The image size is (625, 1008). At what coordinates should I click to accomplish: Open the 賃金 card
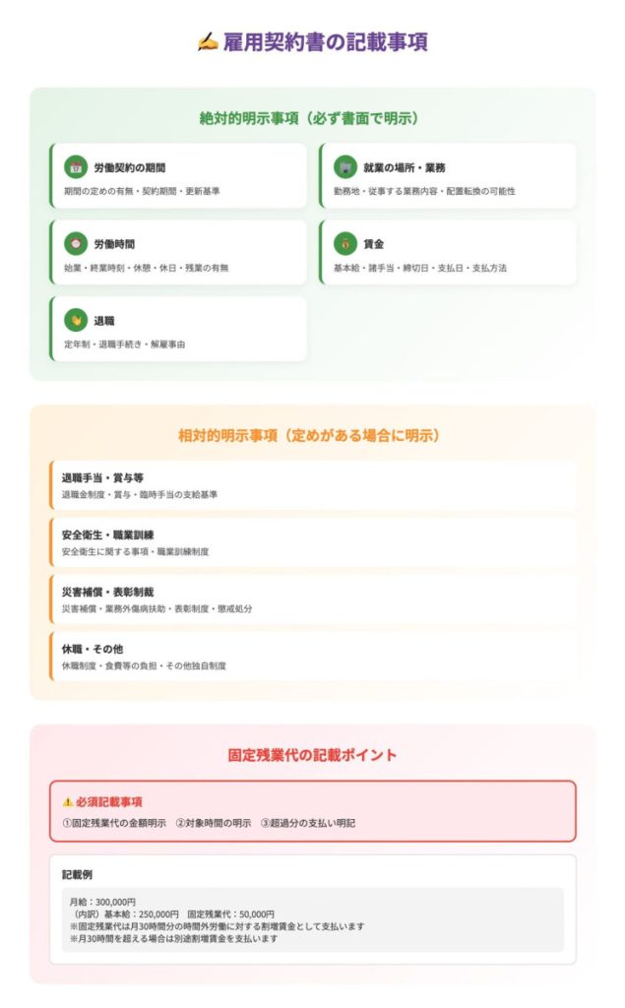point(448,253)
